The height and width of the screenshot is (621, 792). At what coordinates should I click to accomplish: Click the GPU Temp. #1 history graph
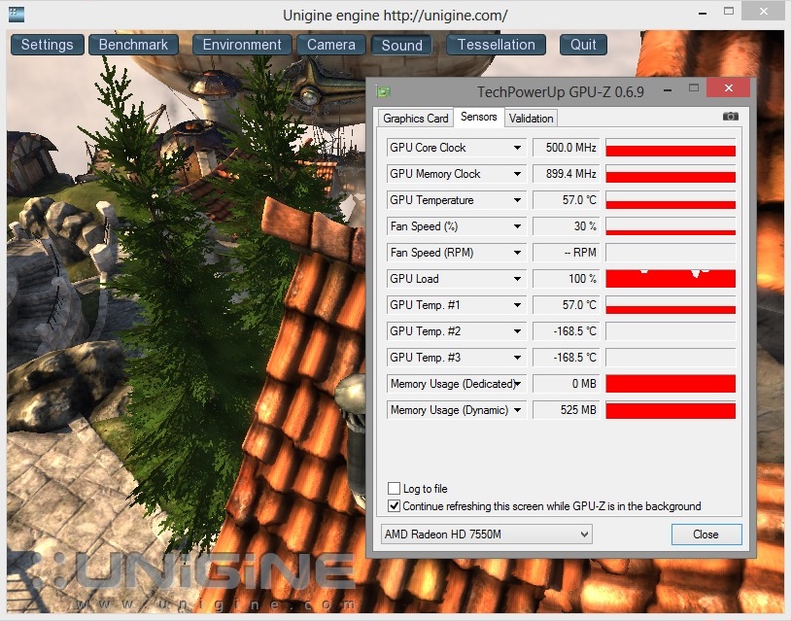671,305
